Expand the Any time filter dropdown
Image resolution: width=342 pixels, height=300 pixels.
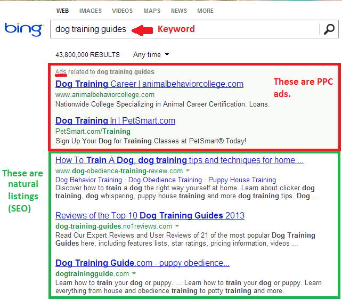tap(151, 54)
